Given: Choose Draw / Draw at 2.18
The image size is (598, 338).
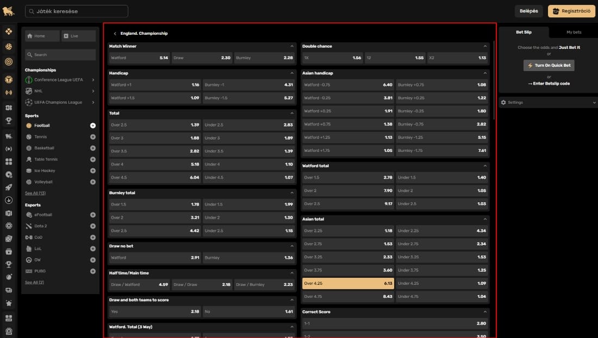Looking at the screenshot, I should coord(202,285).
